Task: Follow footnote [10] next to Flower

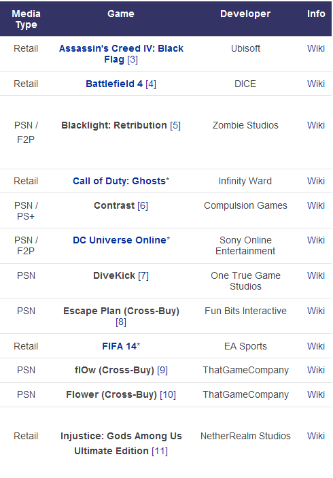Action: 168,395
